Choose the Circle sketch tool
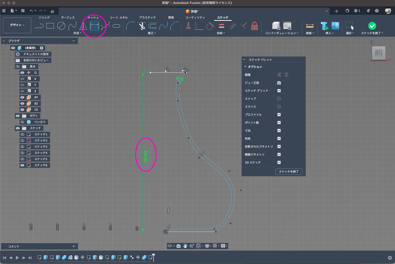The width and height of the screenshot is (395, 264). click(61, 26)
